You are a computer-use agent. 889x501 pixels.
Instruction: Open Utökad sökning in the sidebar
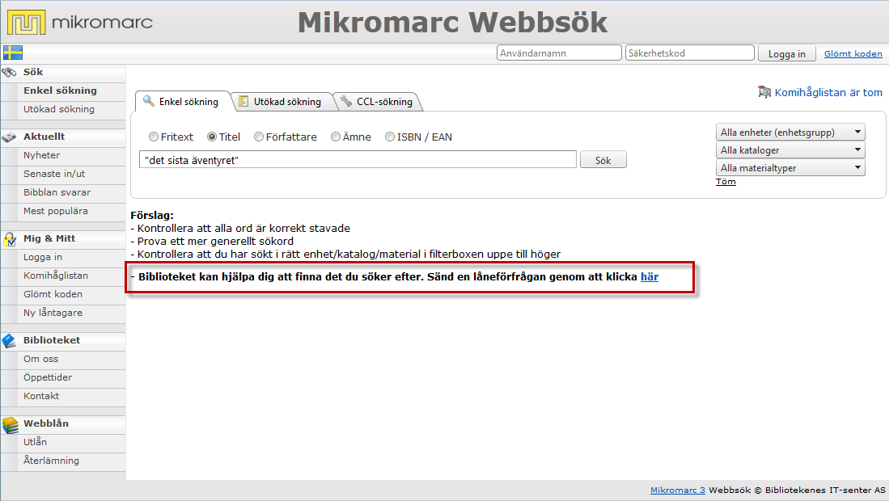(59, 109)
